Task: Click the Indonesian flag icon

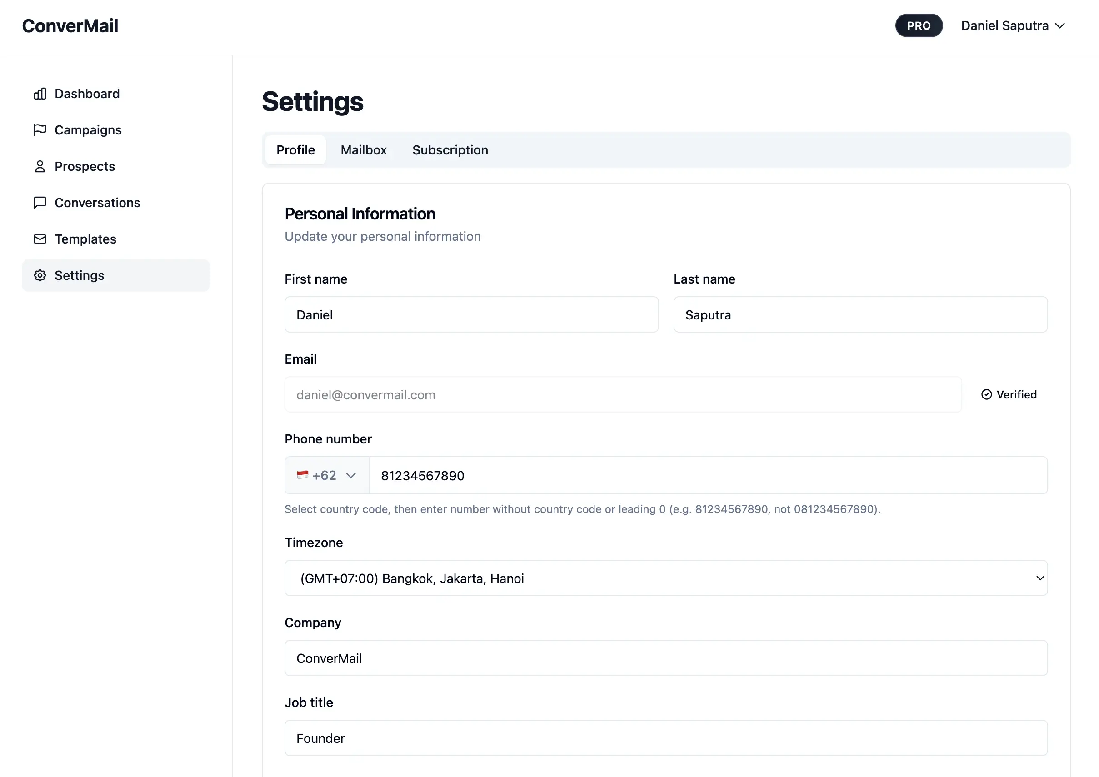Action: click(303, 475)
